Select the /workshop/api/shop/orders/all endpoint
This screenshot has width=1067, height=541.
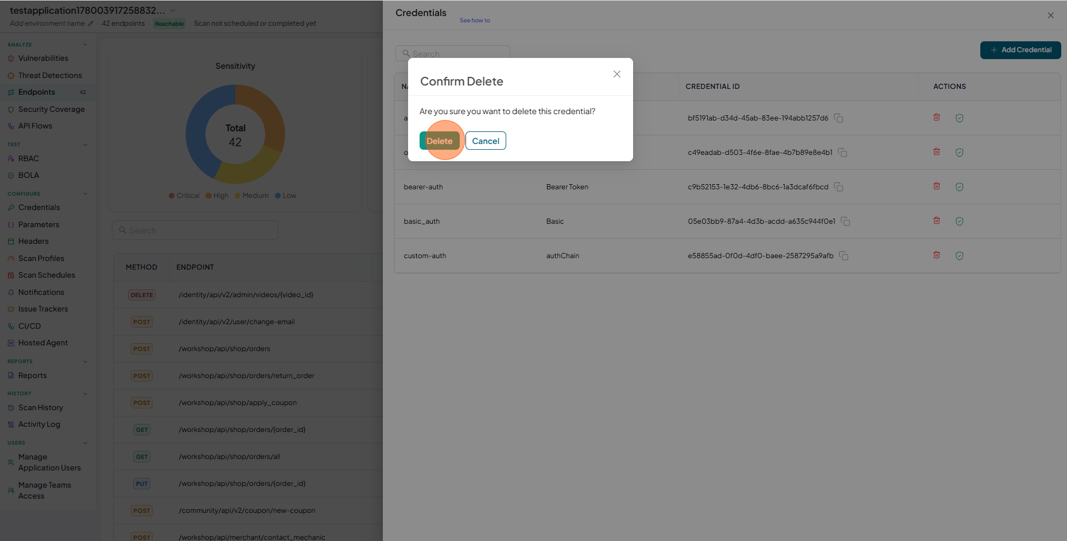point(230,457)
